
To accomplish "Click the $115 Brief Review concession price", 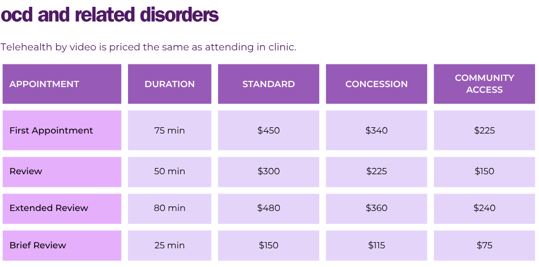I will [x=377, y=246].
